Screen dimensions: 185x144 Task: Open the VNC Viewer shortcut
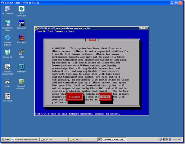pyautogui.click(x=8, y=98)
